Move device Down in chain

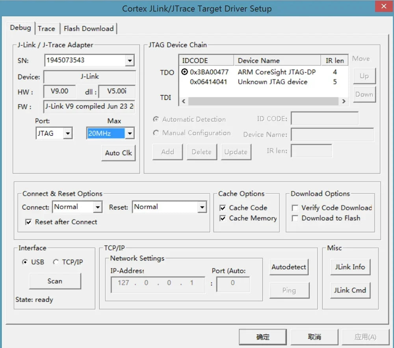[x=364, y=94]
